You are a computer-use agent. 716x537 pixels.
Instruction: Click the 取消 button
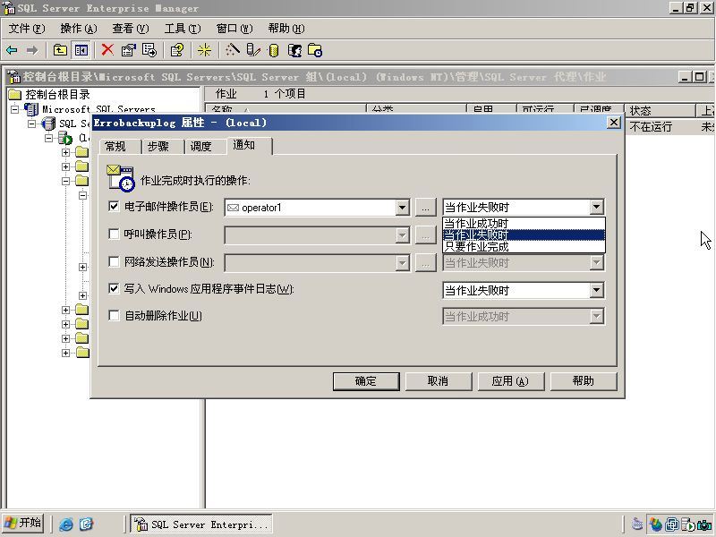pyautogui.click(x=439, y=381)
